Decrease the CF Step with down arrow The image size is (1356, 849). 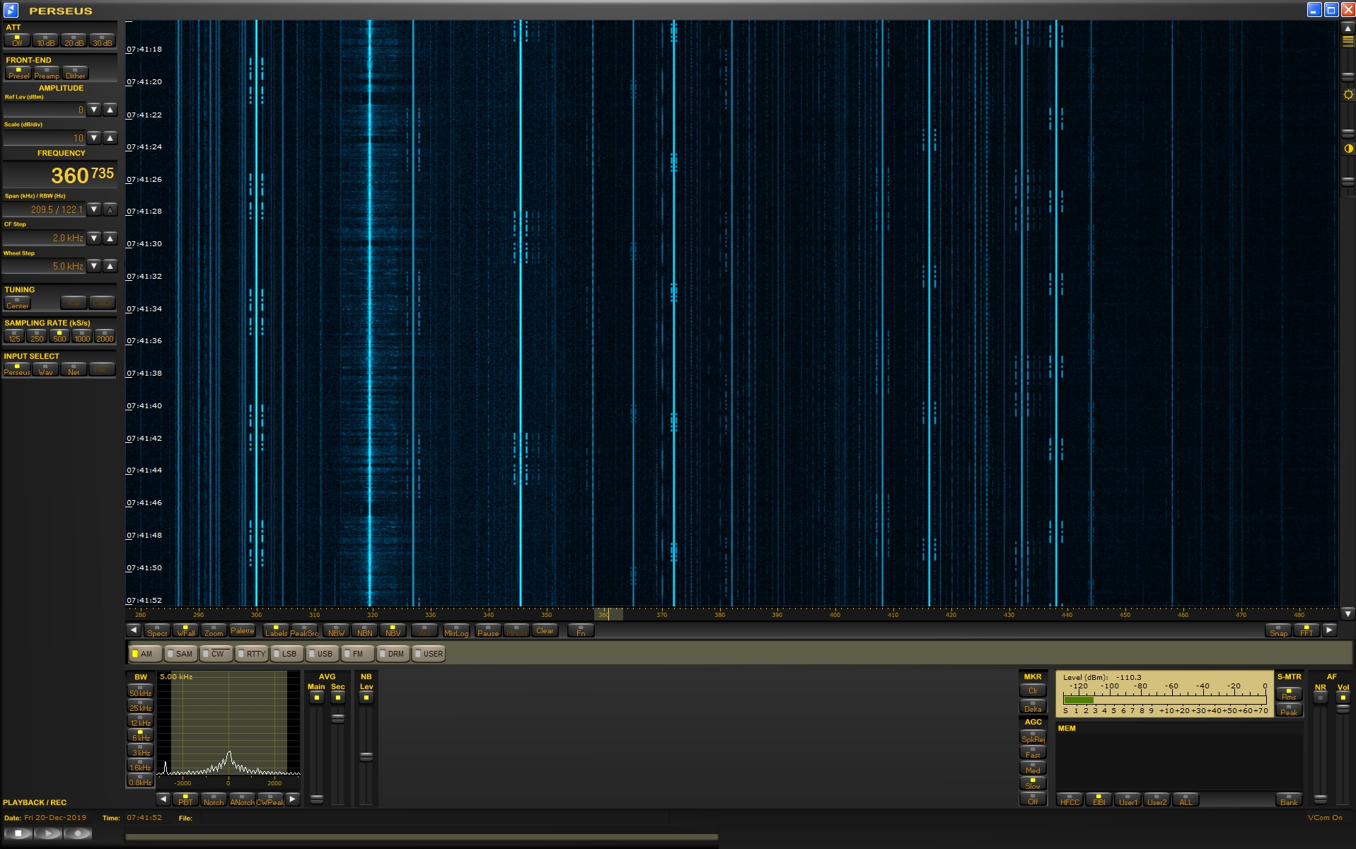94,238
